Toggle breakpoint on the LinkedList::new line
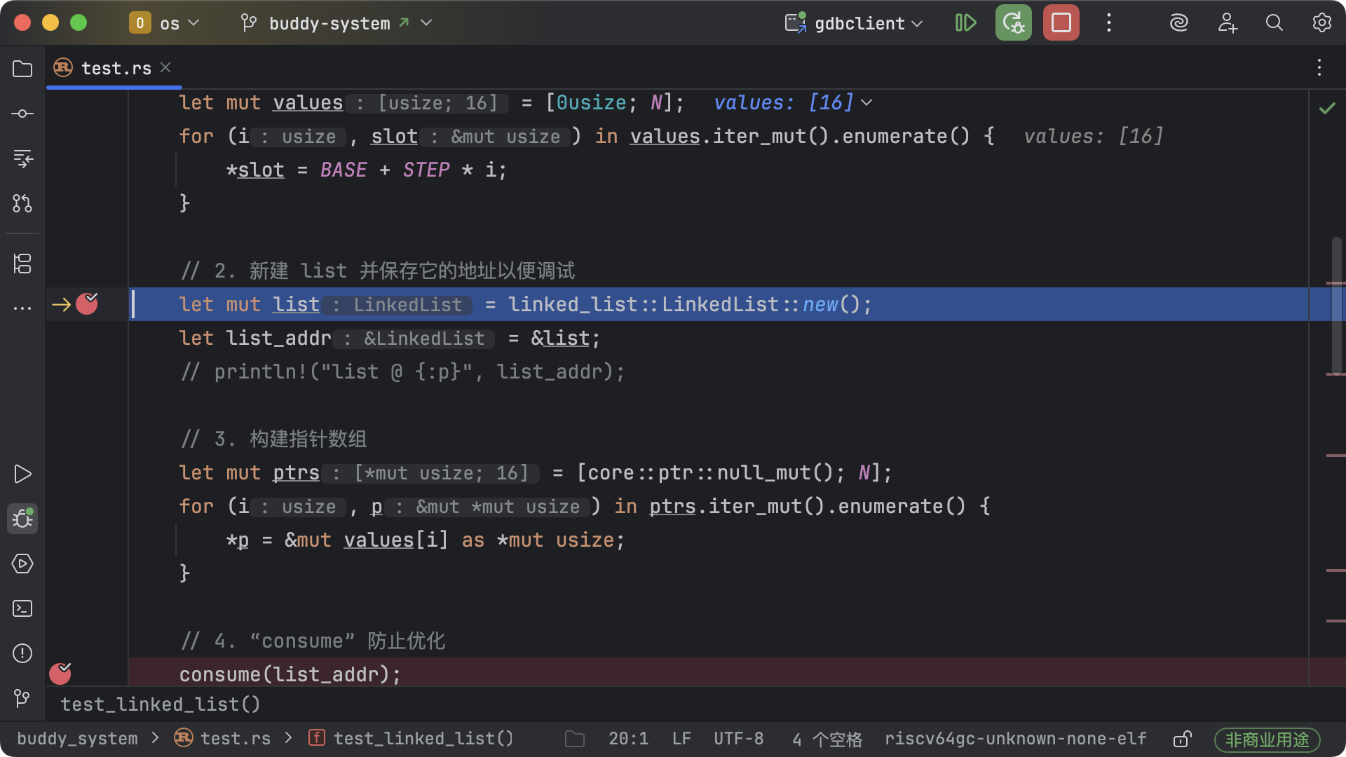This screenshot has height=757, width=1346. pyautogui.click(x=87, y=304)
